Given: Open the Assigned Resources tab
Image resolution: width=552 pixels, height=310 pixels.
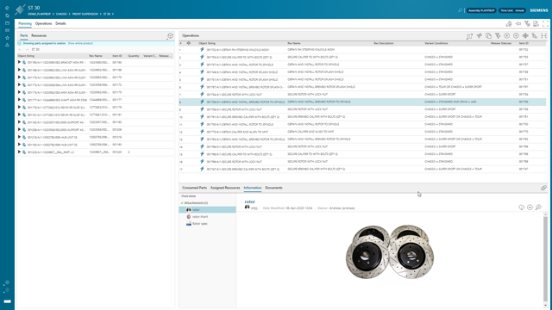Looking at the screenshot, I should (225, 188).
